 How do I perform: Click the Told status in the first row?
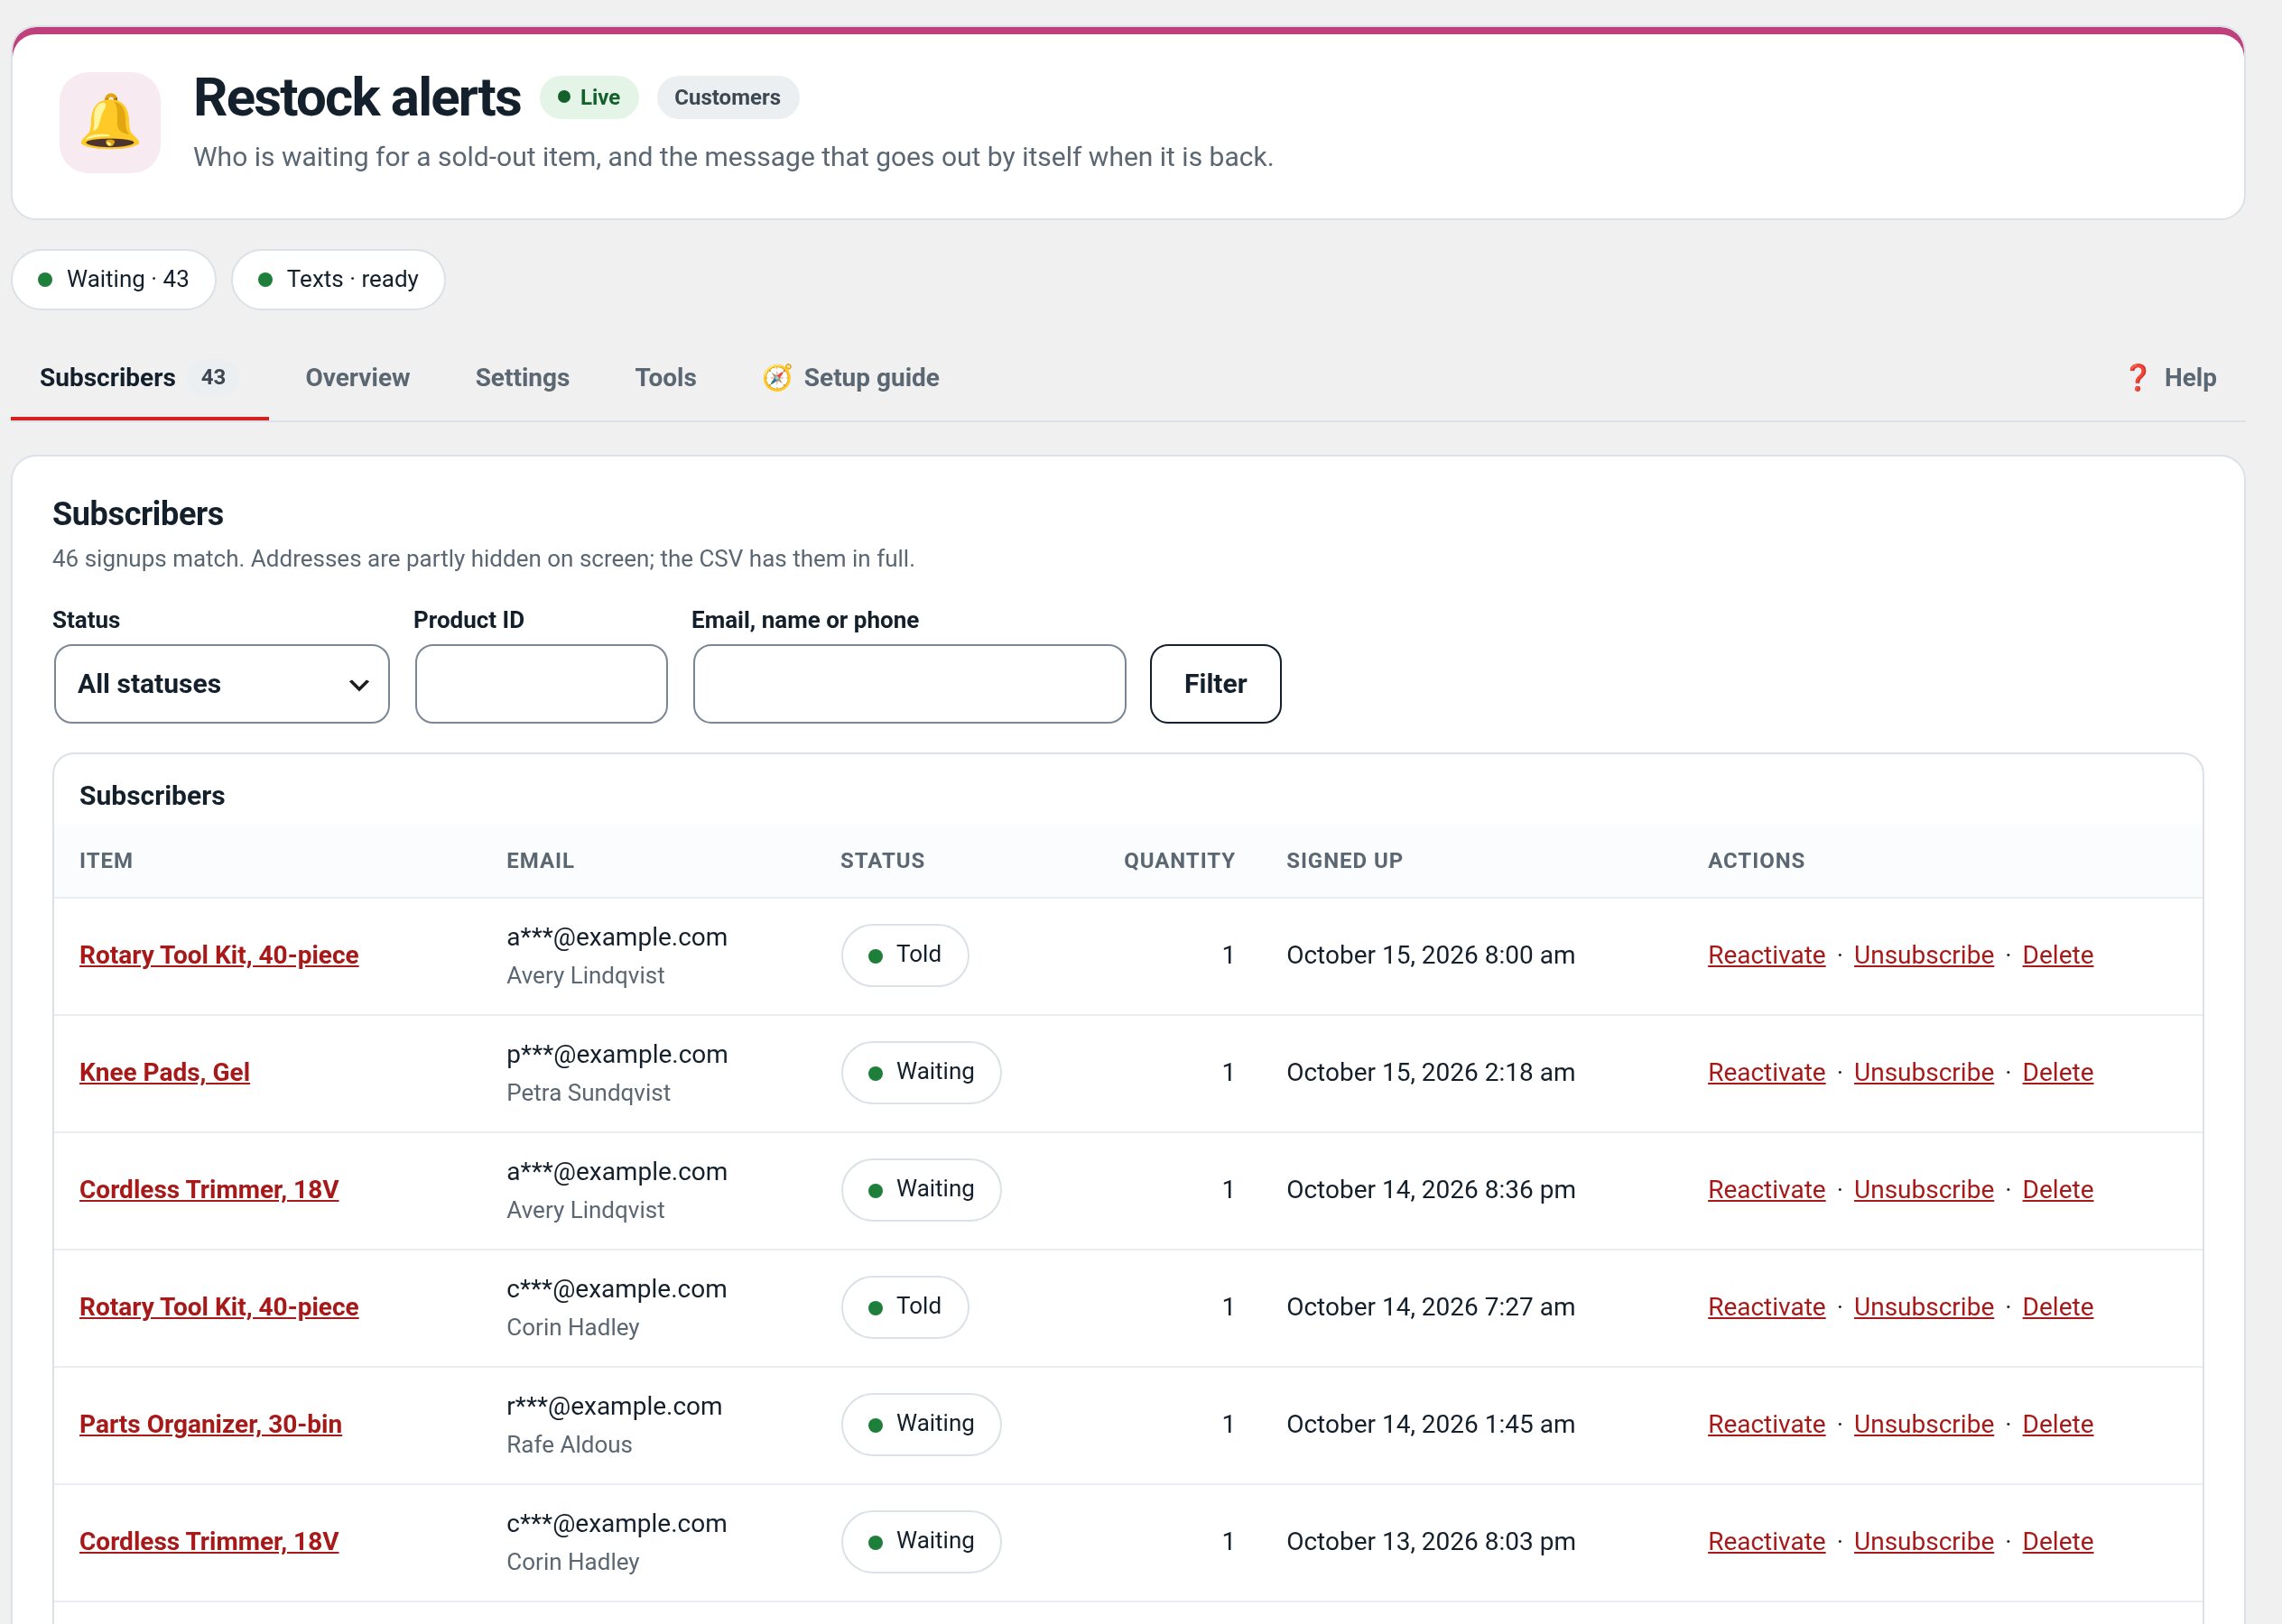pos(904,955)
